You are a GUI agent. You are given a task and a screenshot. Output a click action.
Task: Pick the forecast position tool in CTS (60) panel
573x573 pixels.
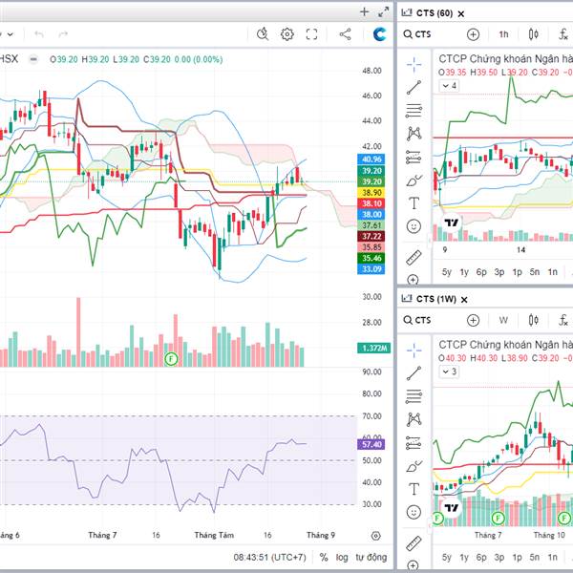coord(414,158)
